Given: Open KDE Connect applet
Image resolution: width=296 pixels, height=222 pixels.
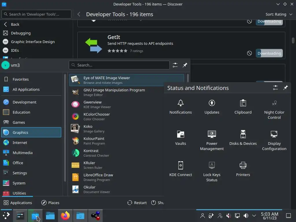Looking at the screenshot, I should (180, 169).
